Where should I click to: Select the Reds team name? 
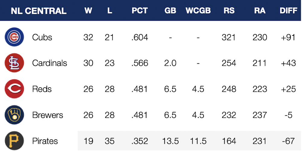(x=42, y=89)
